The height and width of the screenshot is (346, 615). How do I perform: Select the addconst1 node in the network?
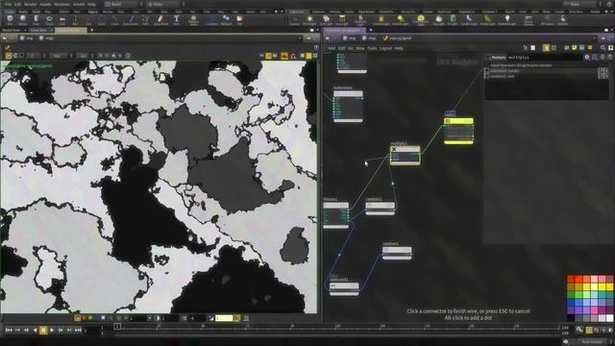[344, 288]
